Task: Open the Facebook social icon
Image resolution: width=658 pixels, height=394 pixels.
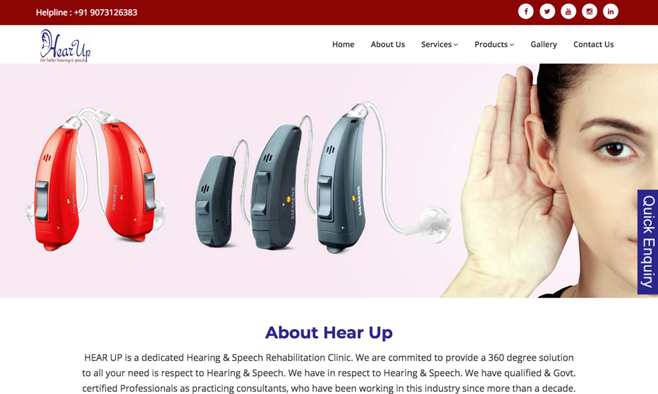Action: pyautogui.click(x=526, y=11)
